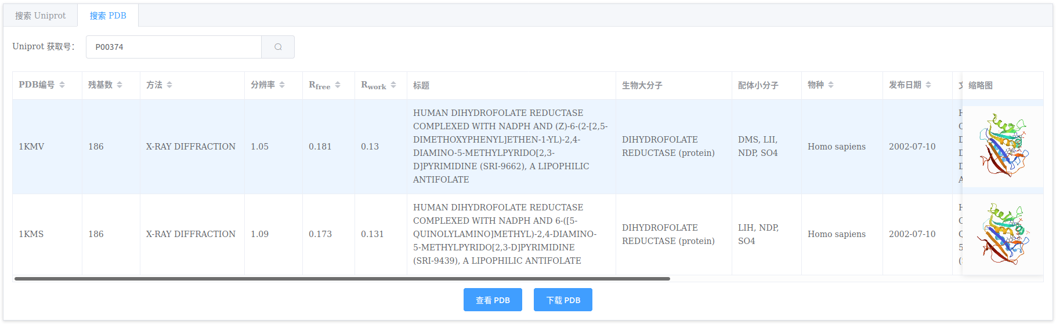Select the 搜索 PDB tab

pos(108,16)
